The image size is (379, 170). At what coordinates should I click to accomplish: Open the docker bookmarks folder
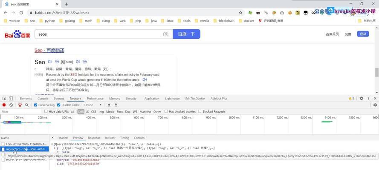[246, 21]
